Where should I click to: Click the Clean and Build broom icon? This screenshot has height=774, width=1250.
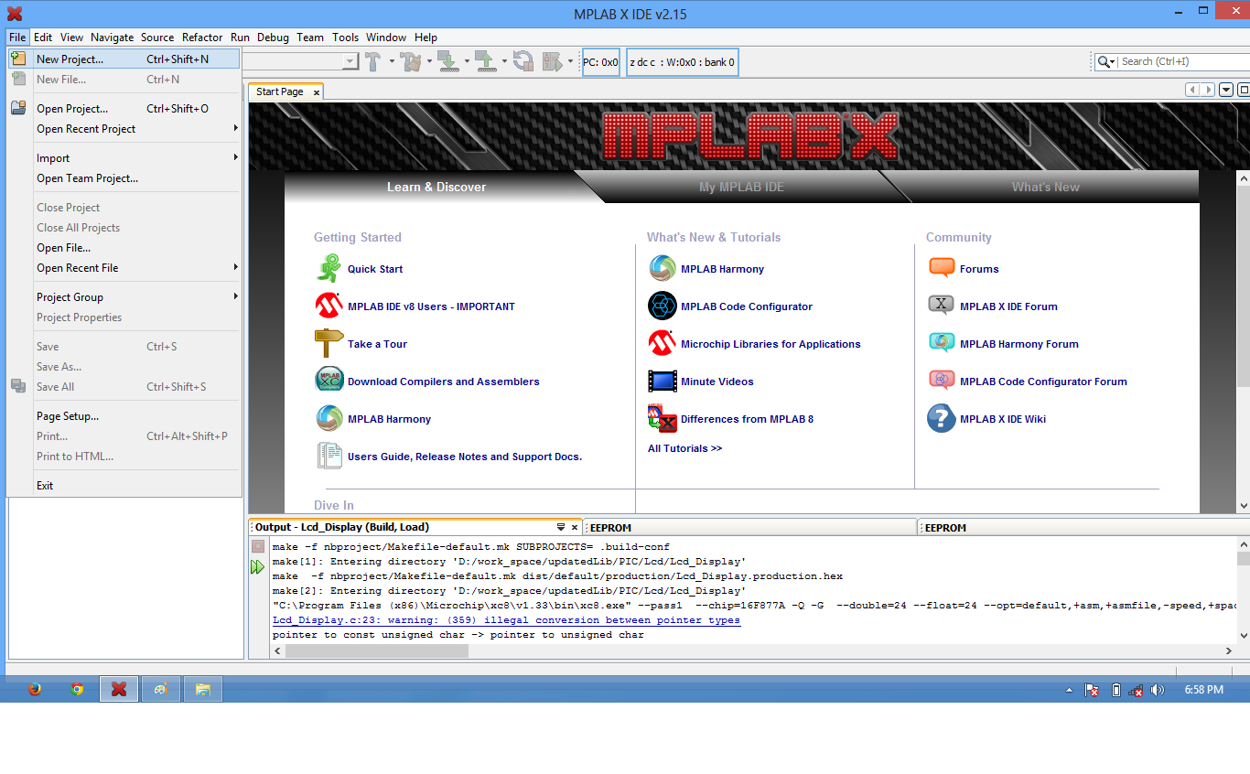point(411,61)
